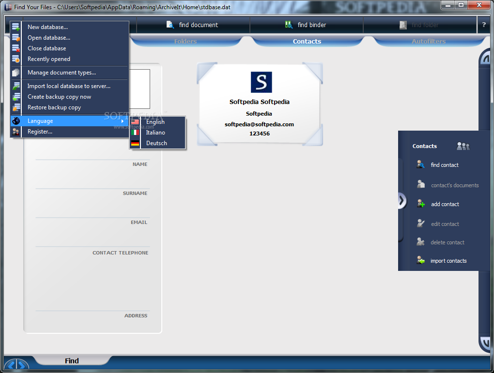Click the New database icon
The width and height of the screenshot is (494, 373).
16,27
